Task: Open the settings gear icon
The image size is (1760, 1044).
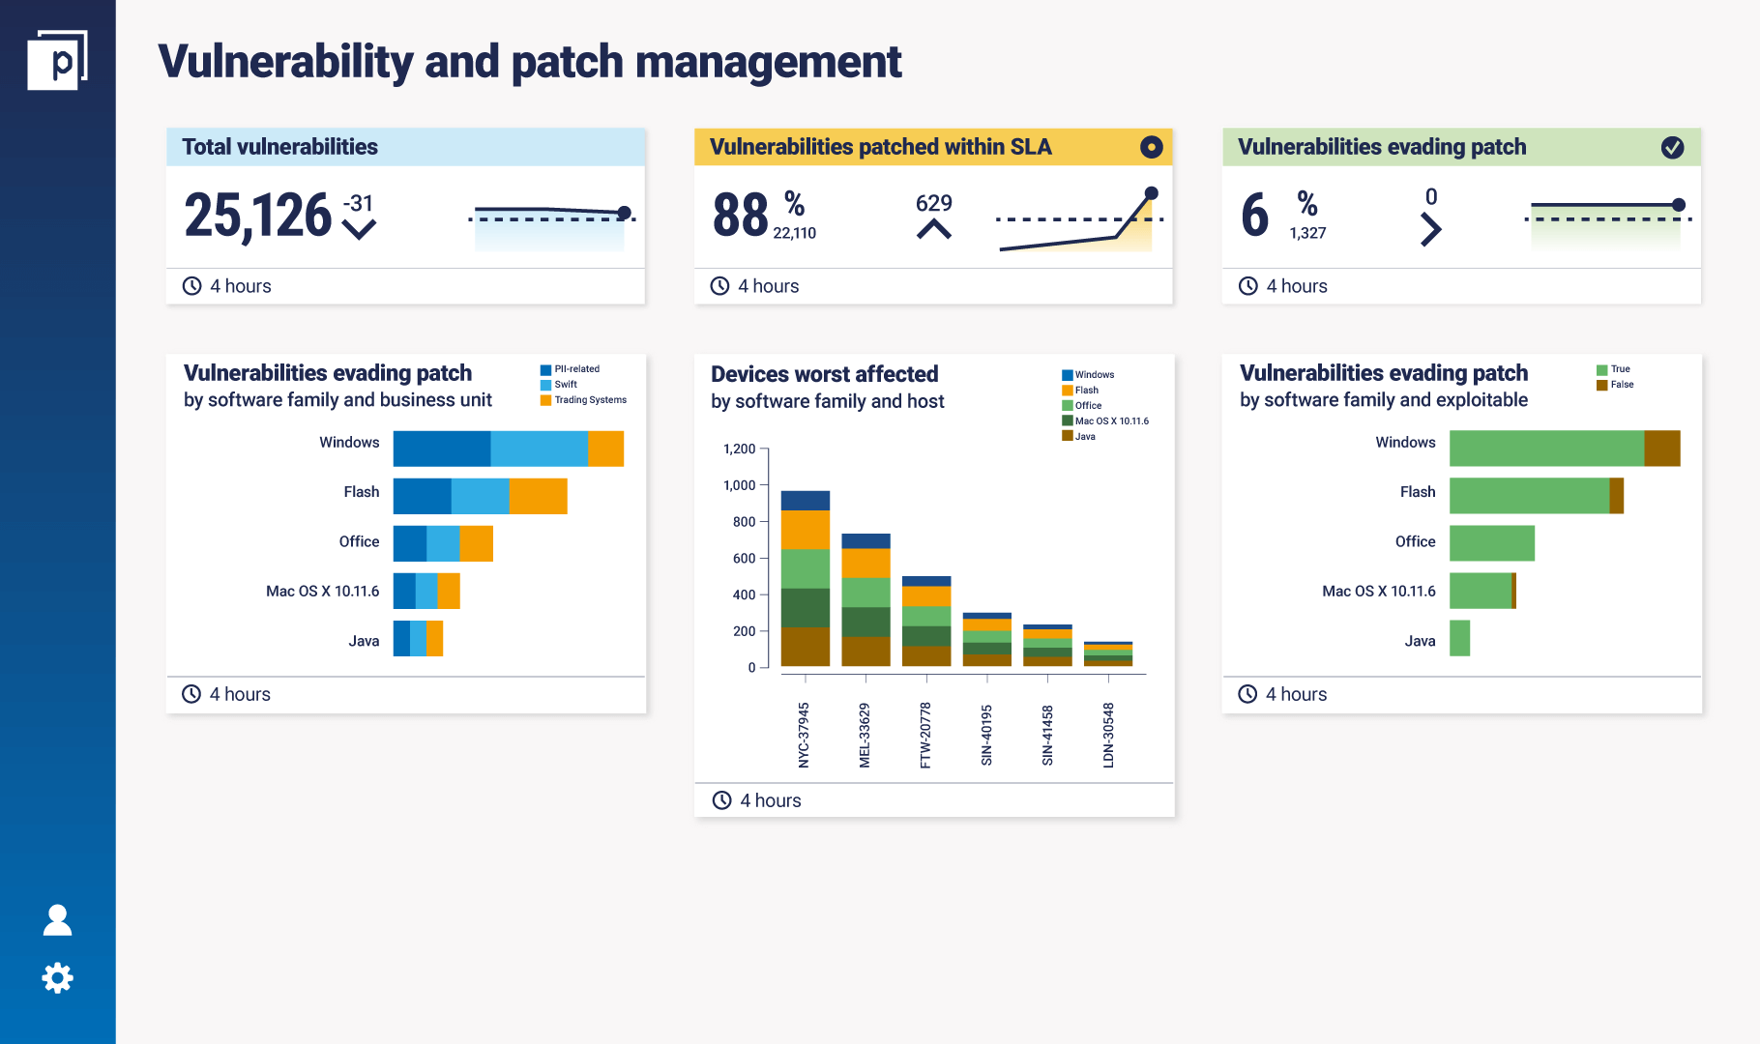Action: click(57, 977)
